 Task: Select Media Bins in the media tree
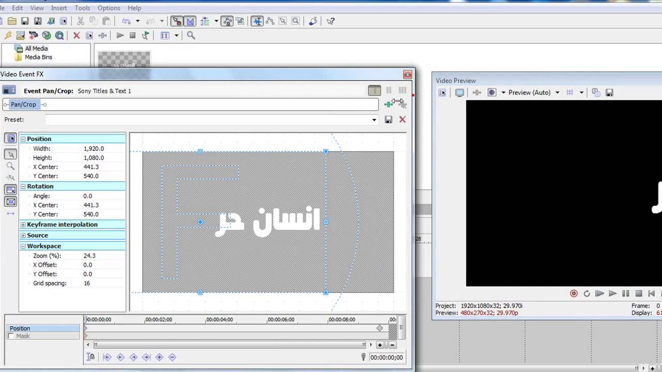click(x=38, y=57)
